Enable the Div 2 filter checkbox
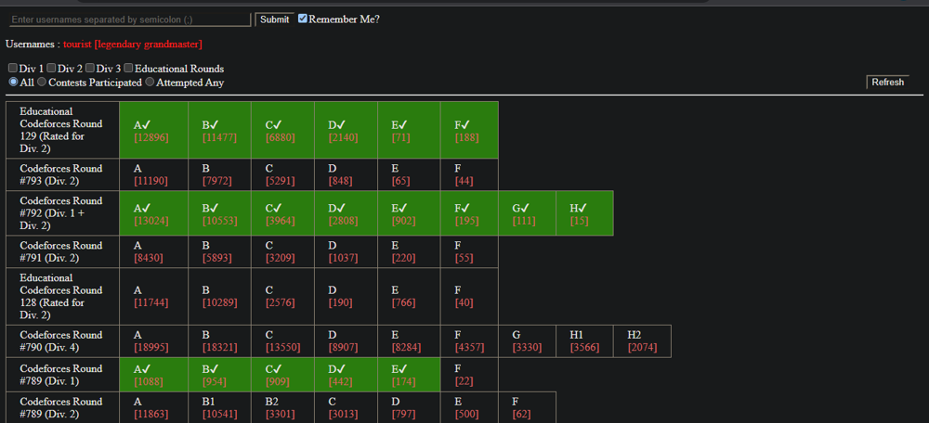This screenshot has width=929, height=423. pos(51,69)
